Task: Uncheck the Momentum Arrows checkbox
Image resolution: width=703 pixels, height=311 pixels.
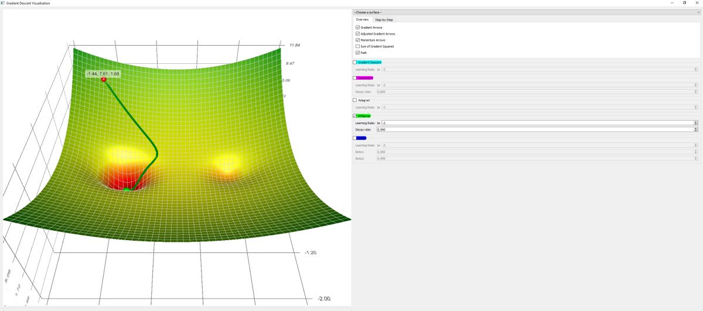Action: [x=358, y=40]
